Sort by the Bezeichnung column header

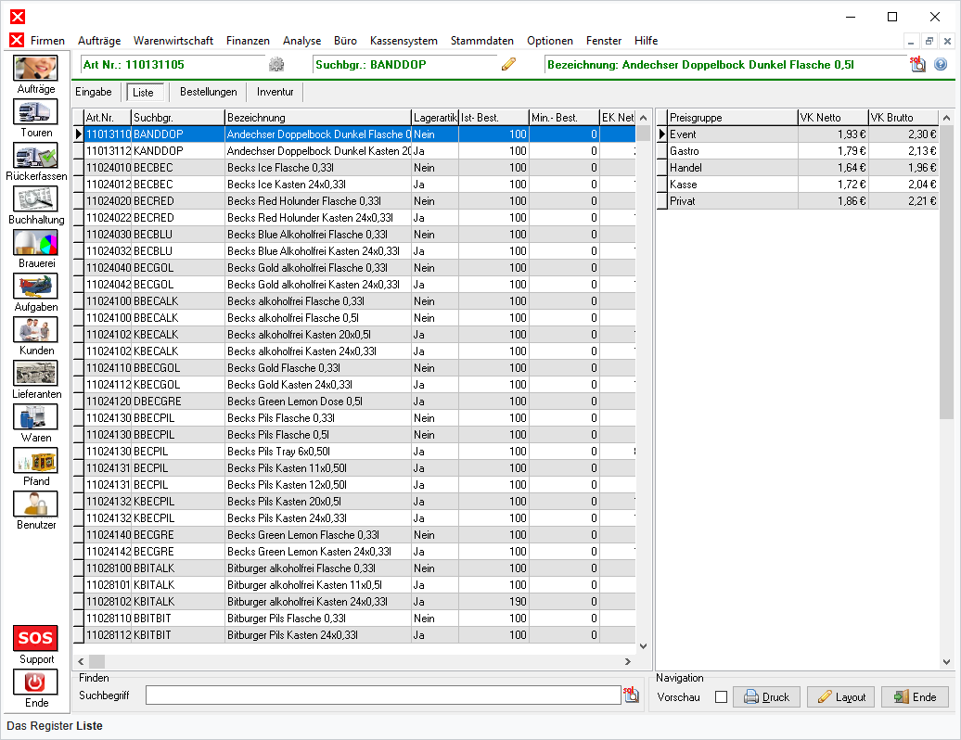[x=317, y=118]
